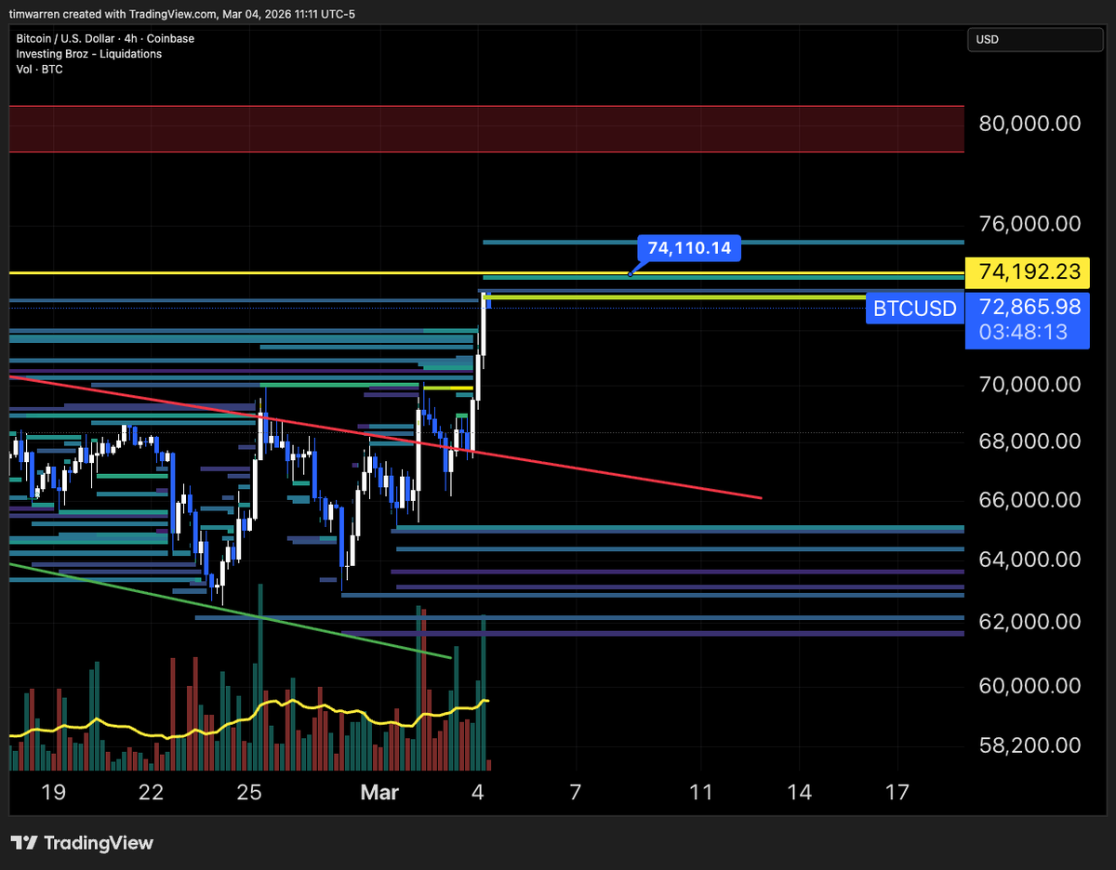Click the yellow 74,192.23 price tag
The image size is (1116, 870).
pyautogui.click(x=1028, y=272)
